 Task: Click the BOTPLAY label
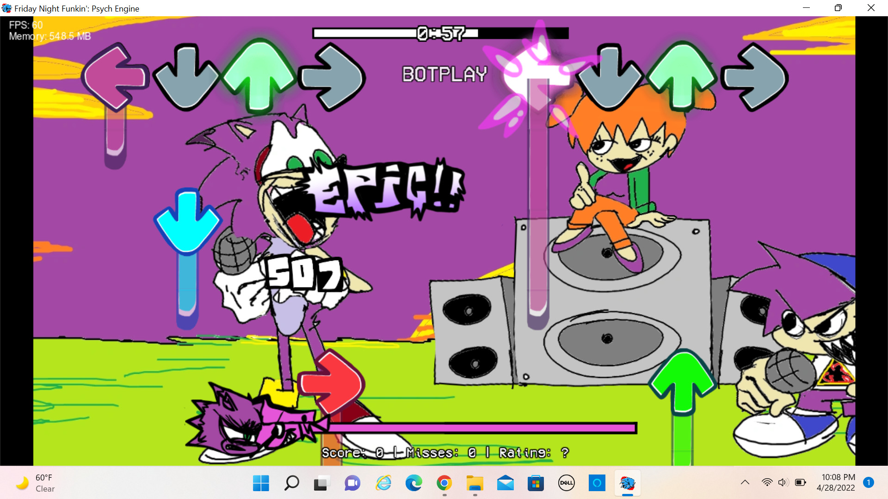click(x=444, y=74)
